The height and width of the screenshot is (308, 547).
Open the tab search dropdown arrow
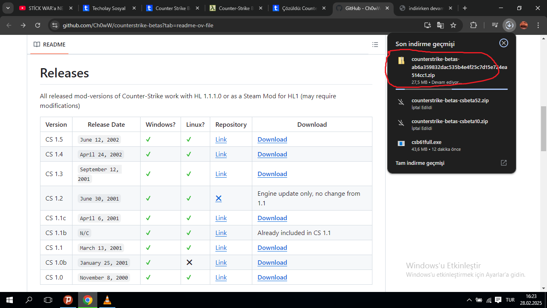click(8, 8)
